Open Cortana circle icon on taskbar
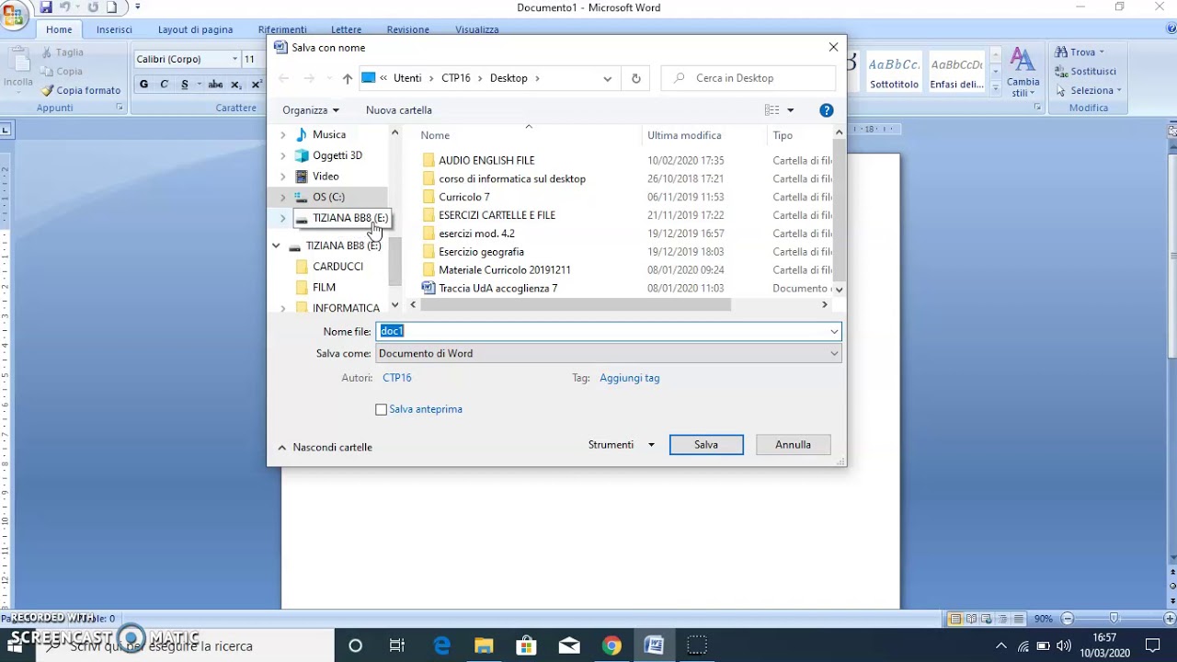 pyautogui.click(x=355, y=645)
